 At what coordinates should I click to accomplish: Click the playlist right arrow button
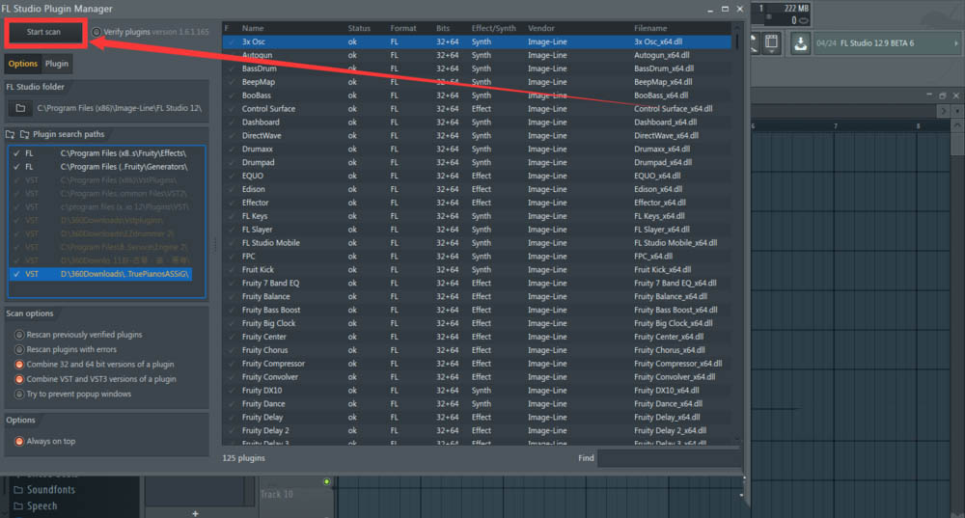click(944, 111)
